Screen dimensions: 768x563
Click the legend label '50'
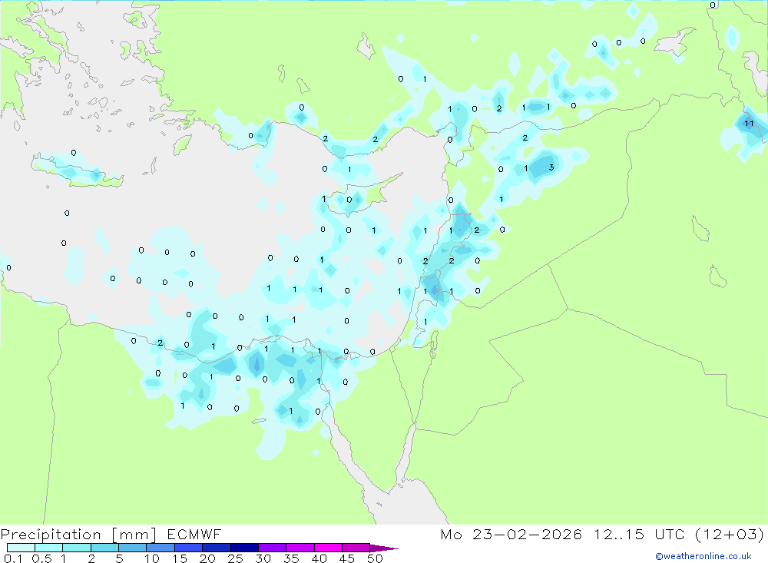click(x=376, y=558)
